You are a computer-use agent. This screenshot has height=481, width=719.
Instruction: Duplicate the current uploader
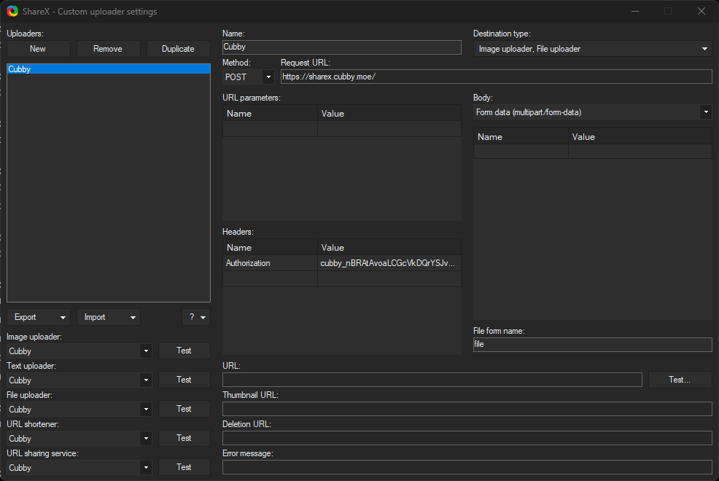[178, 49]
